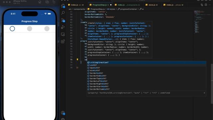Tap the first outlined step circle in simulator
The image size is (213, 120).
pyautogui.click(x=12, y=29)
